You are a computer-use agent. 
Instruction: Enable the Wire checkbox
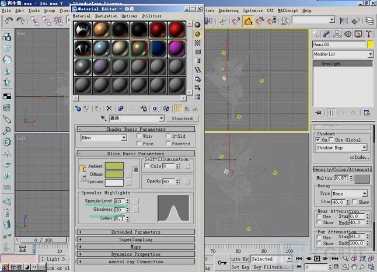pyautogui.click(x=139, y=136)
